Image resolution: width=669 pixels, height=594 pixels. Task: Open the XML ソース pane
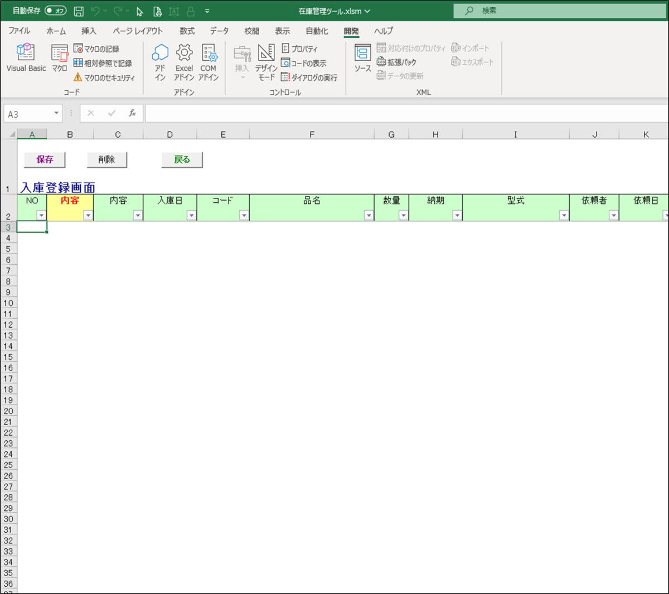click(362, 58)
